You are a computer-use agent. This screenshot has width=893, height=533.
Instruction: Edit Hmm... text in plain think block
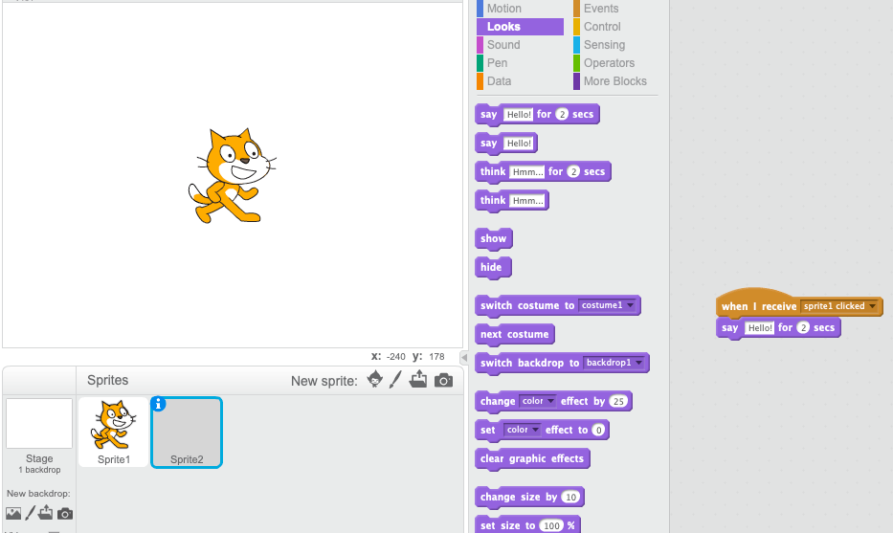527,200
